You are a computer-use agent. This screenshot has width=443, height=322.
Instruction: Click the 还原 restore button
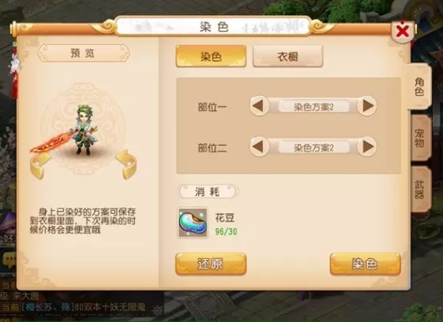click(x=211, y=264)
